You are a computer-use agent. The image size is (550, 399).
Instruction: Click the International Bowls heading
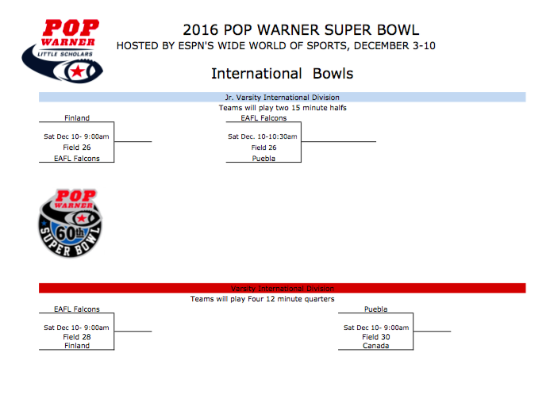(282, 74)
